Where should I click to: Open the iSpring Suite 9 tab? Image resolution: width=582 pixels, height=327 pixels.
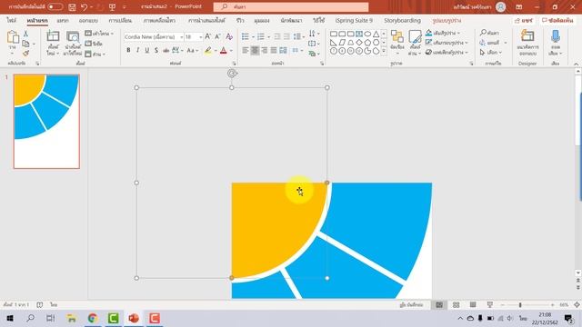354,20
